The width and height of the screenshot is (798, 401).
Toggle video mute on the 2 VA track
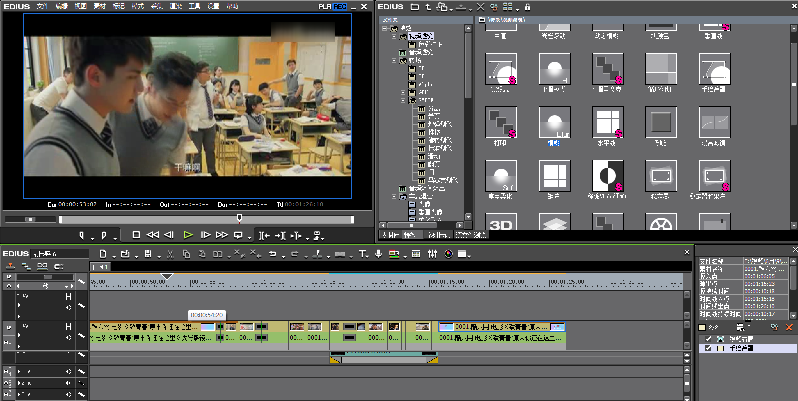(68, 297)
